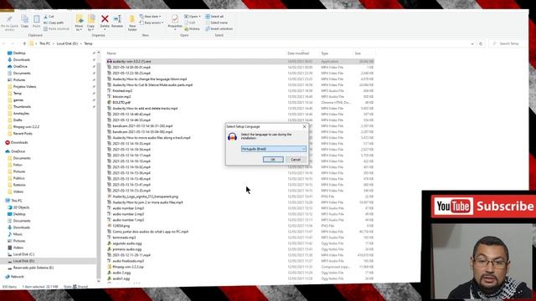
Task: Open the setup language combo box
Action: (x=274, y=149)
